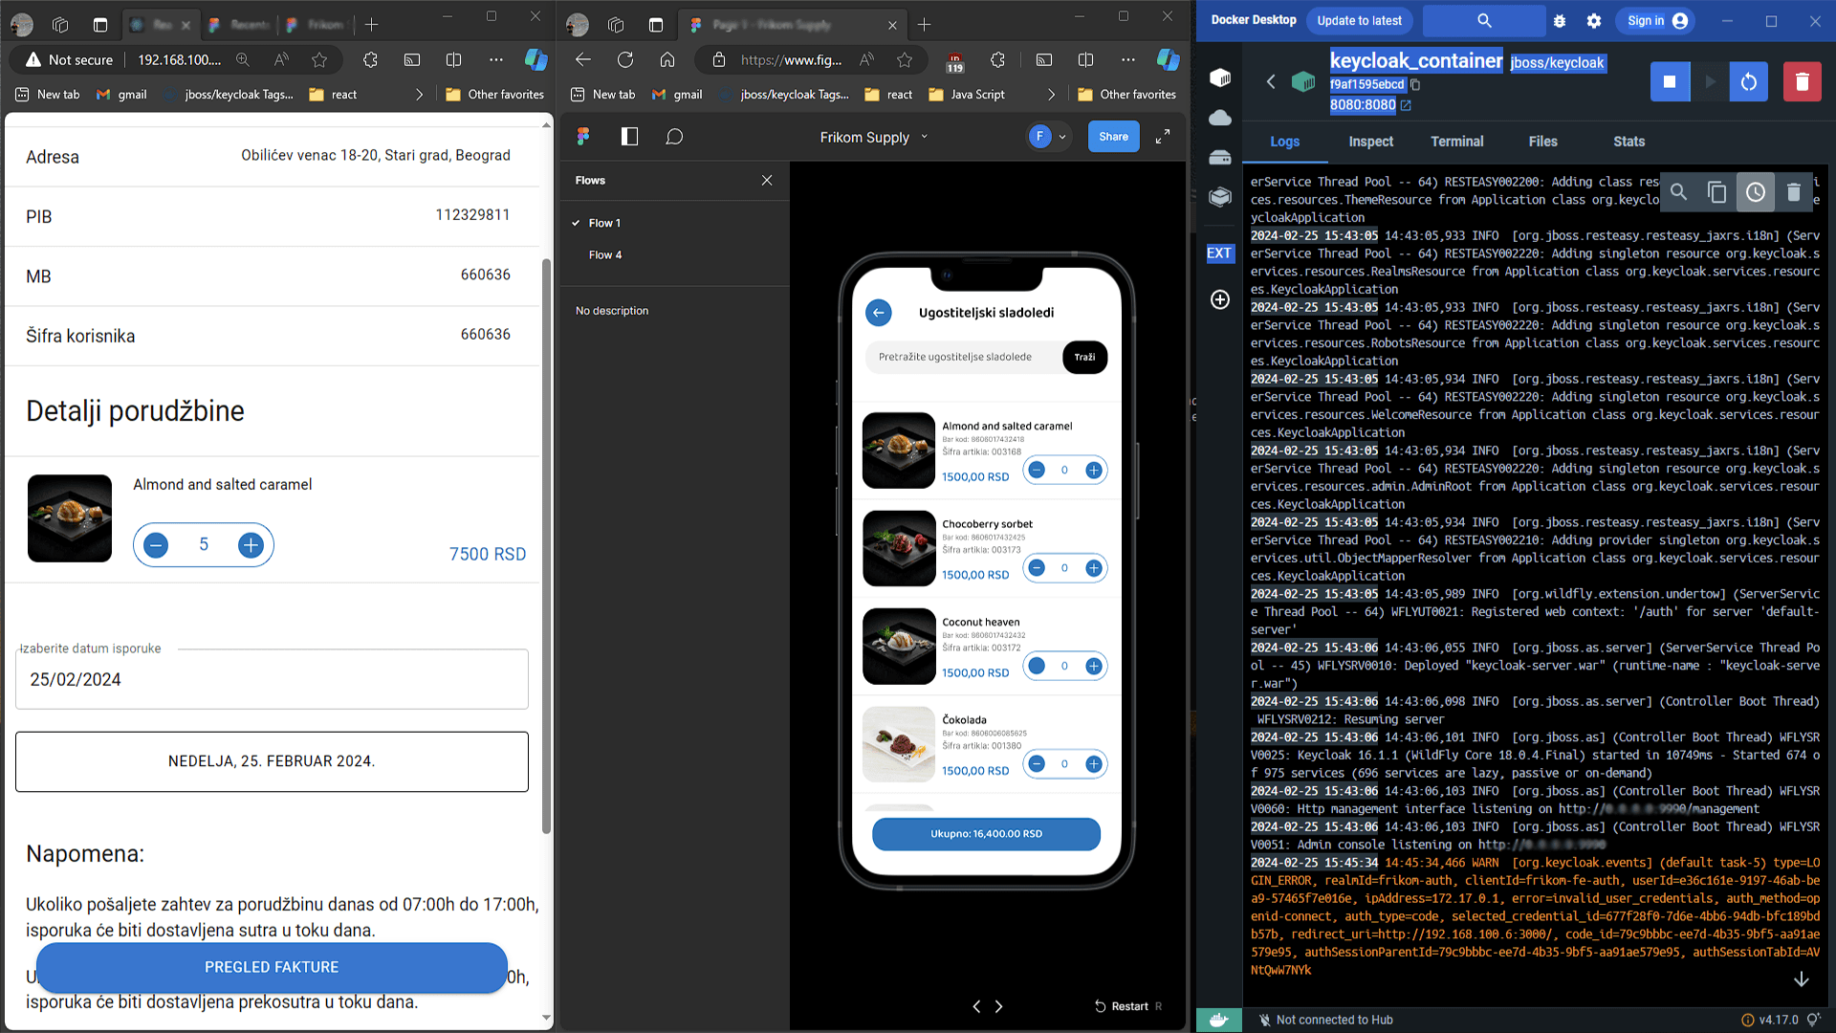Stop the keycloak_container in Docker

pyautogui.click(x=1670, y=82)
